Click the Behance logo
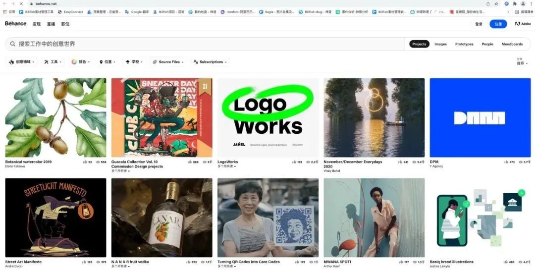Image resolution: width=535 pixels, height=275 pixels. 16,24
